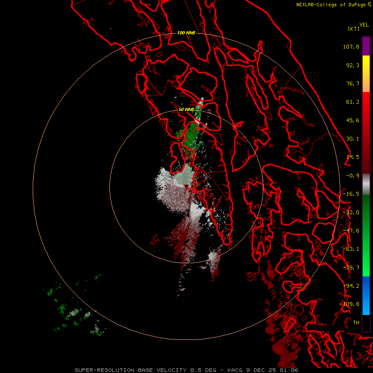This screenshot has width=373, height=373.
Task: Click the -63.1 velocity scale value
Action: (351, 249)
